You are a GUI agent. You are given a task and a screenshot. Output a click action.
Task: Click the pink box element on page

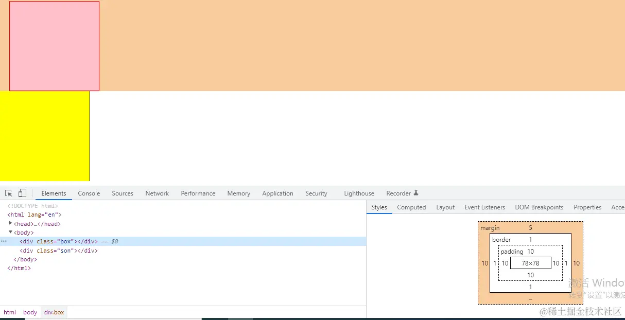pyautogui.click(x=54, y=46)
